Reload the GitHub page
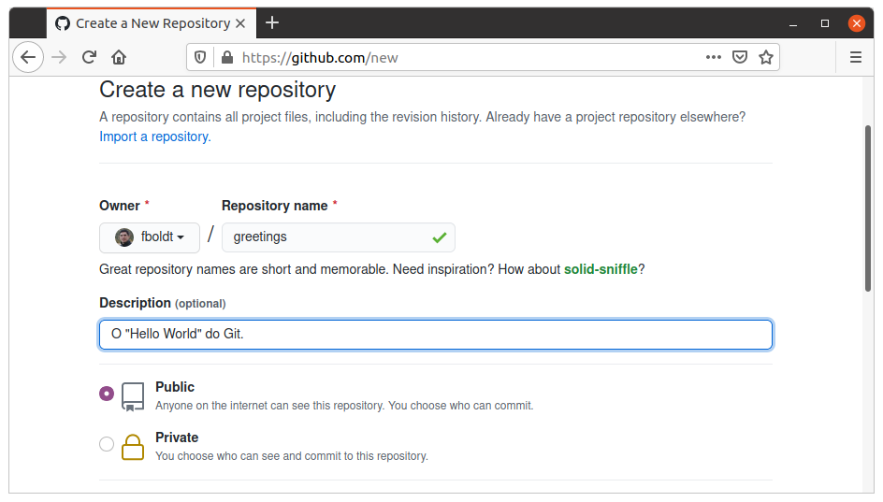The height and width of the screenshot is (502, 883). pyautogui.click(x=89, y=57)
